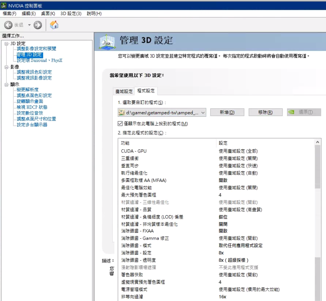Select the CUDA - GPU setting row
Image resolution: width=326 pixels, height=301 pixels.
216,151
